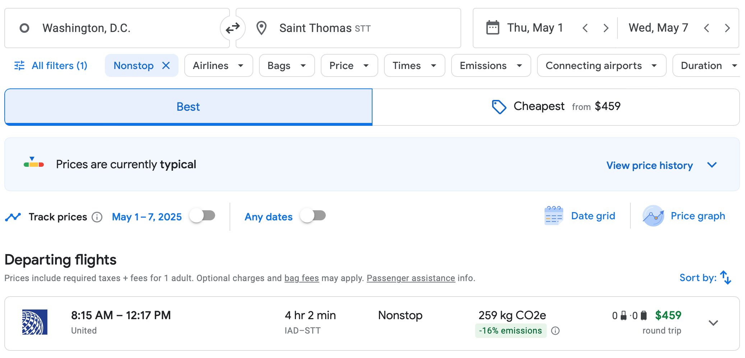Click the Sort by arrows icon
The width and height of the screenshot is (745, 358).
726,277
